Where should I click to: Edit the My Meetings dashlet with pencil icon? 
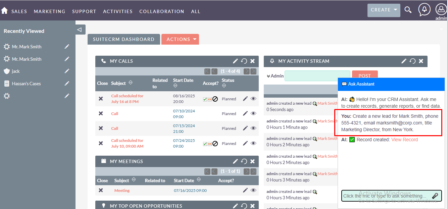pos(235,161)
